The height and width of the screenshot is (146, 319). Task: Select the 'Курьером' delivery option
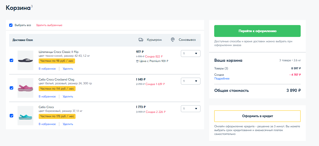154,40
